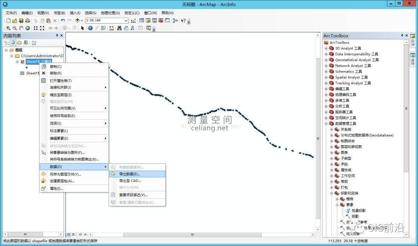Image resolution: width=418 pixels, height=246 pixels.
Task: Click the Add Data plus icon
Action: point(77,20)
